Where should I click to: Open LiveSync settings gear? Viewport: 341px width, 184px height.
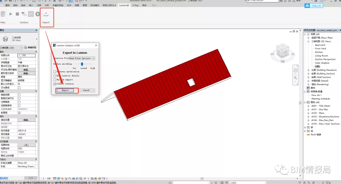click(x=38, y=14)
